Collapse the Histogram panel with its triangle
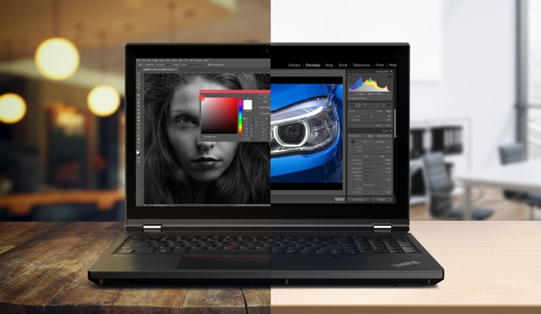541x314 pixels. point(391,71)
